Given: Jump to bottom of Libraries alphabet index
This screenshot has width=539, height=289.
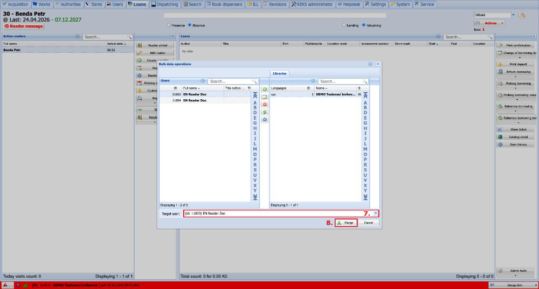Looking at the screenshot, I should (365, 197).
